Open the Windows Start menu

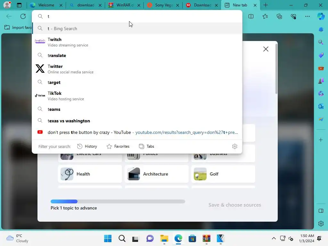pyautogui.click(x=108, y=238)
